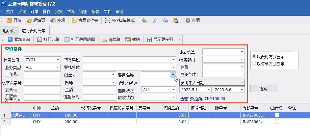
Task: Run 累加查询 cumulative query
Action: click(19, 40)
